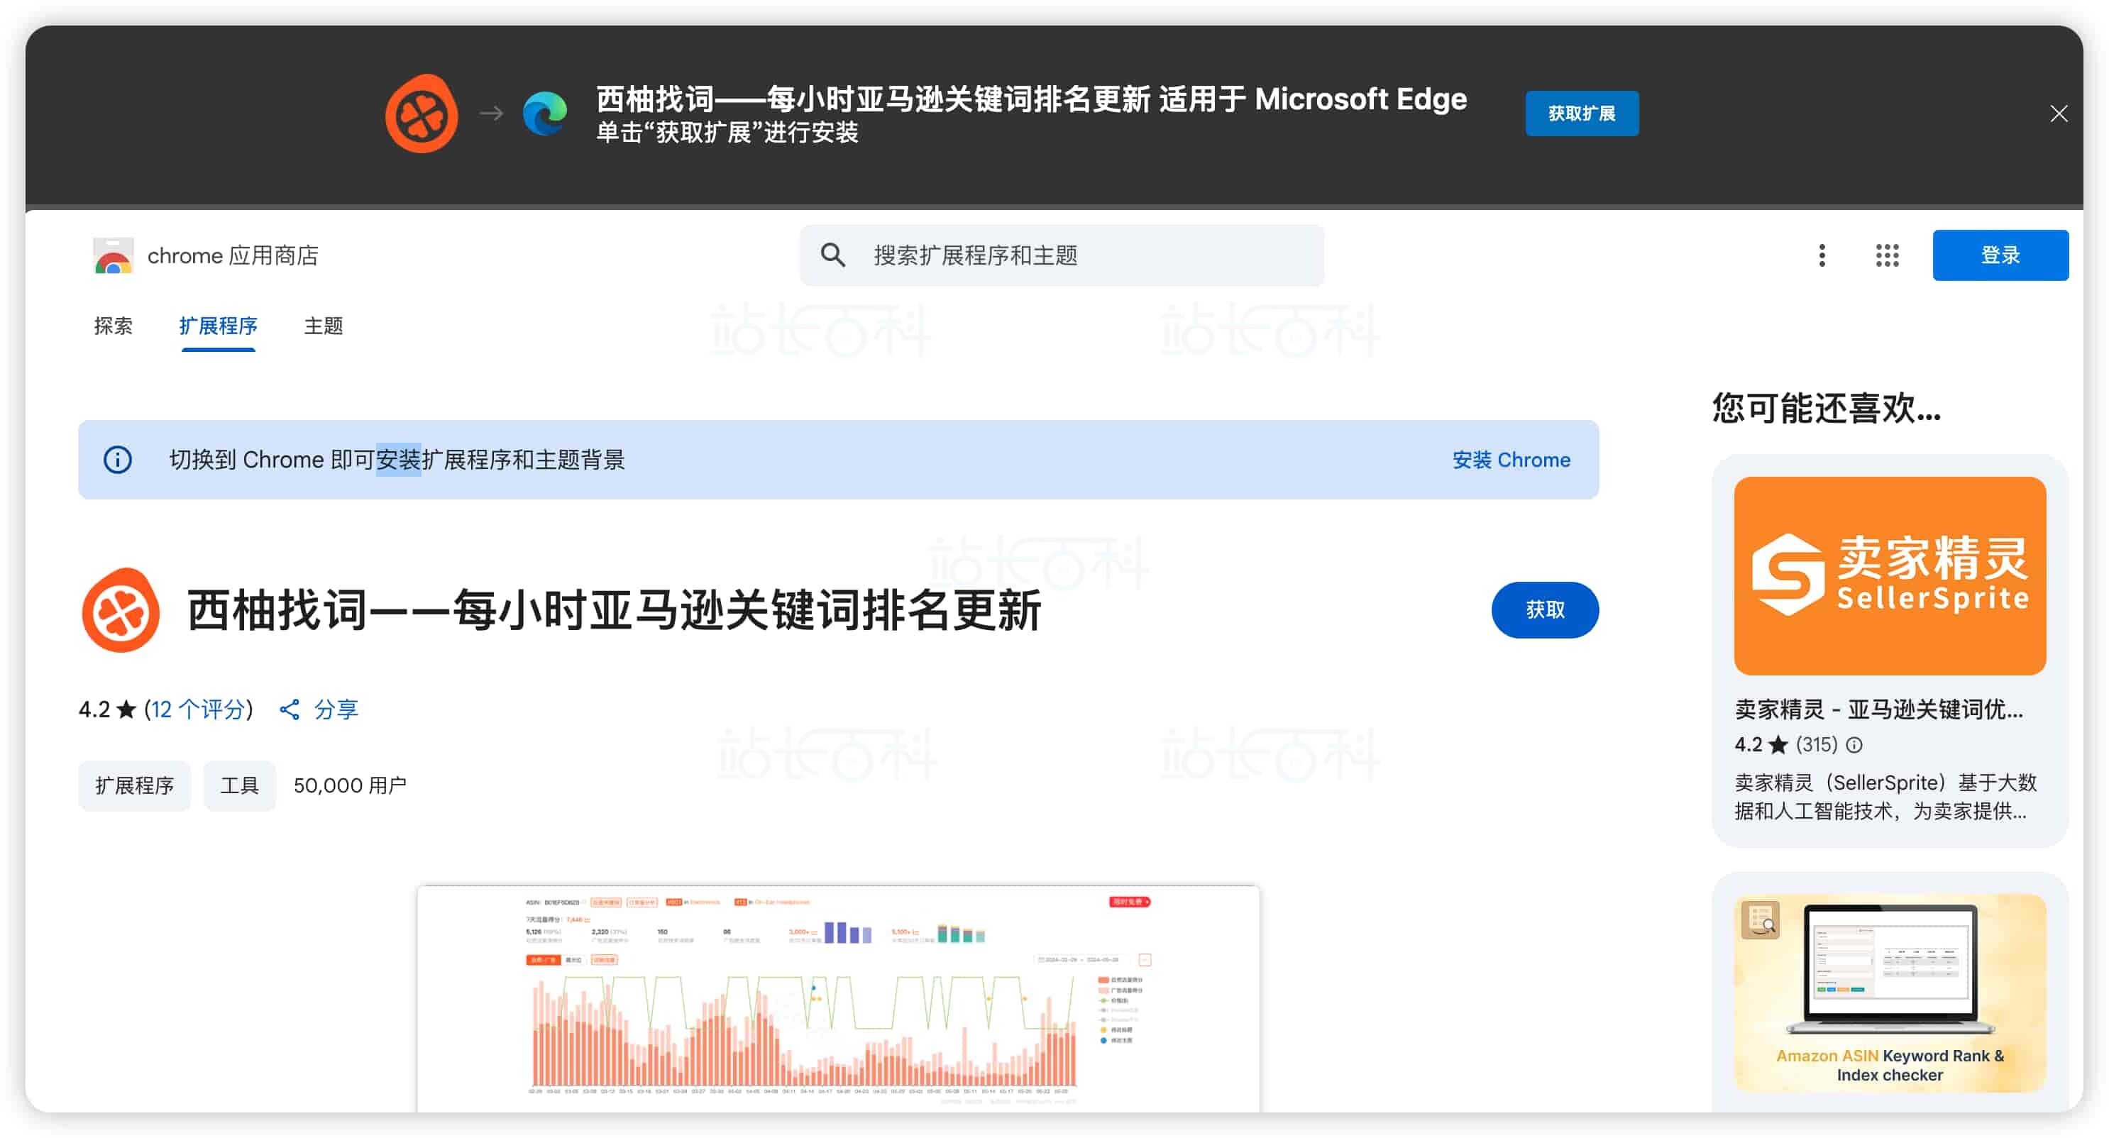
Task: Open the extension screenshot preview chart
Action: 838,998
